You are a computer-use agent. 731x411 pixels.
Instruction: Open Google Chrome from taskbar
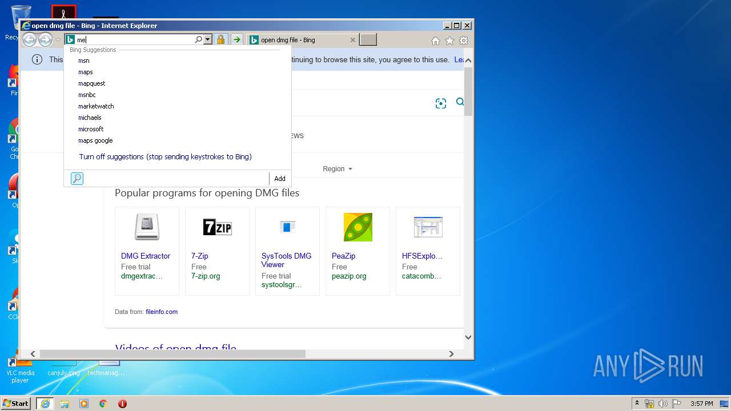pyautogui.click(x=103, y=404)
